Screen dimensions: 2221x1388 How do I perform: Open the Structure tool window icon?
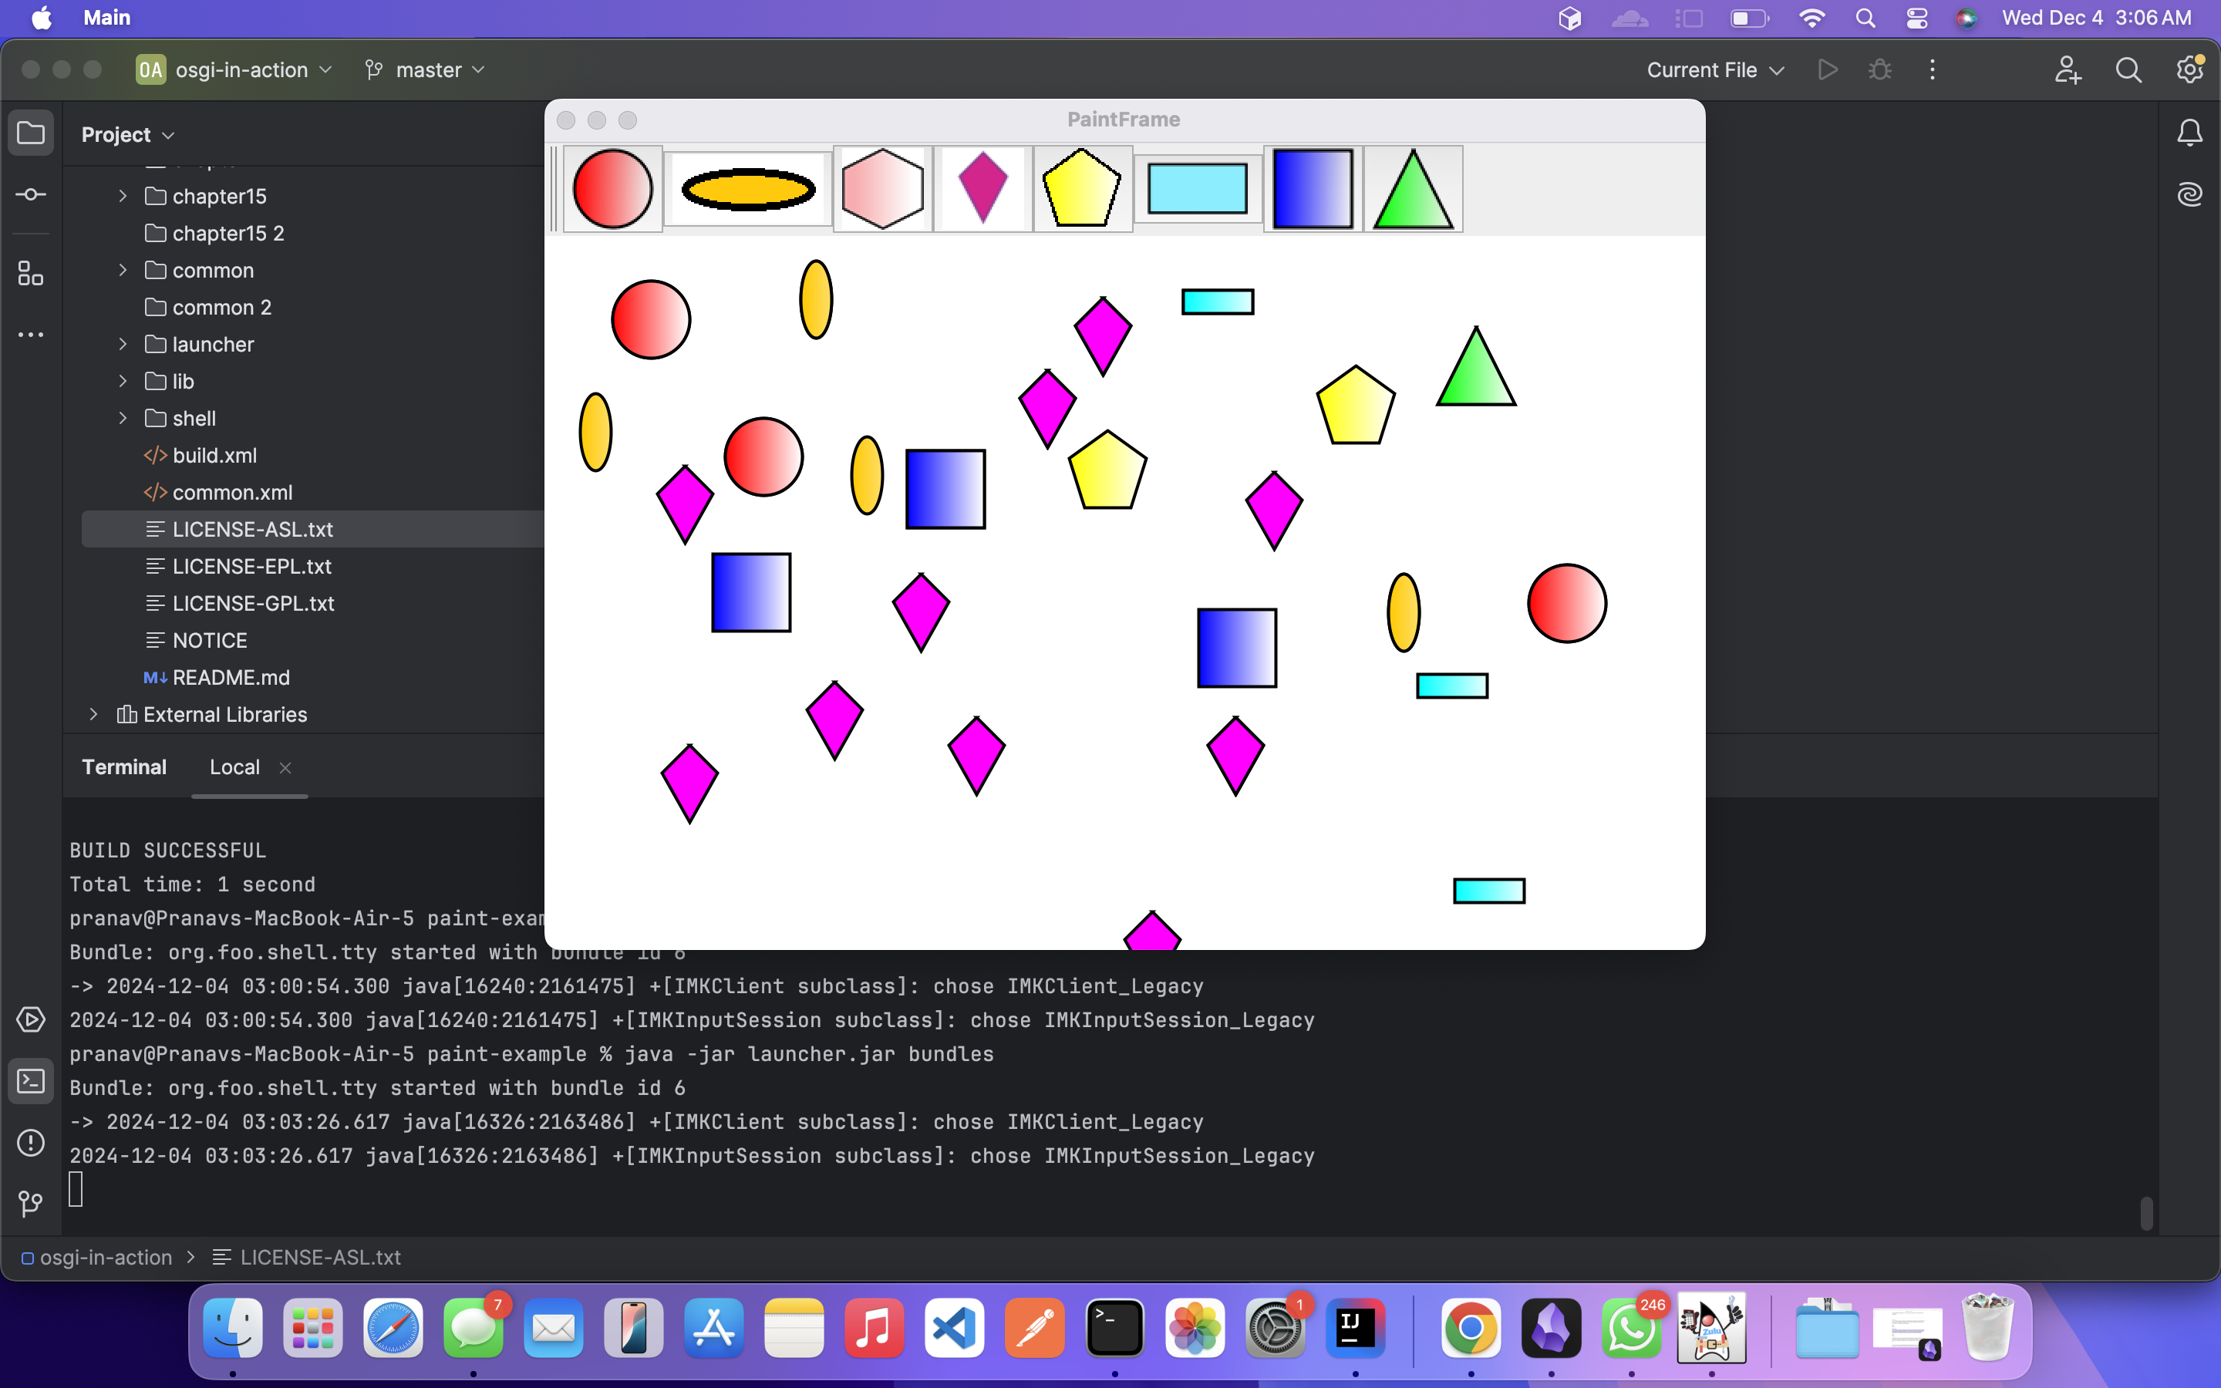coord(31,274)
